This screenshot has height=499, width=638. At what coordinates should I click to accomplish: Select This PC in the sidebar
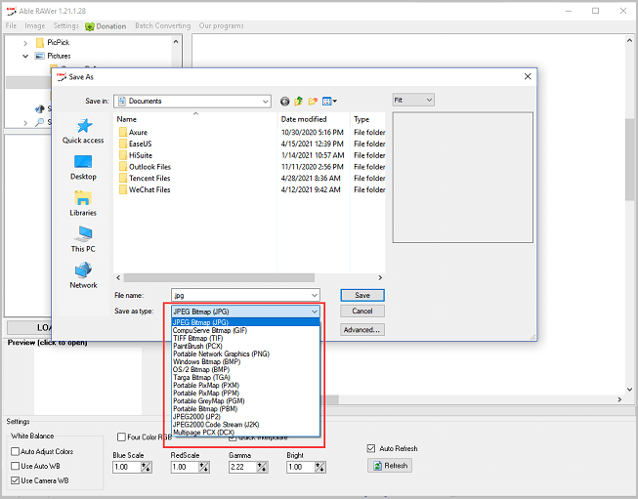point(83,239)
